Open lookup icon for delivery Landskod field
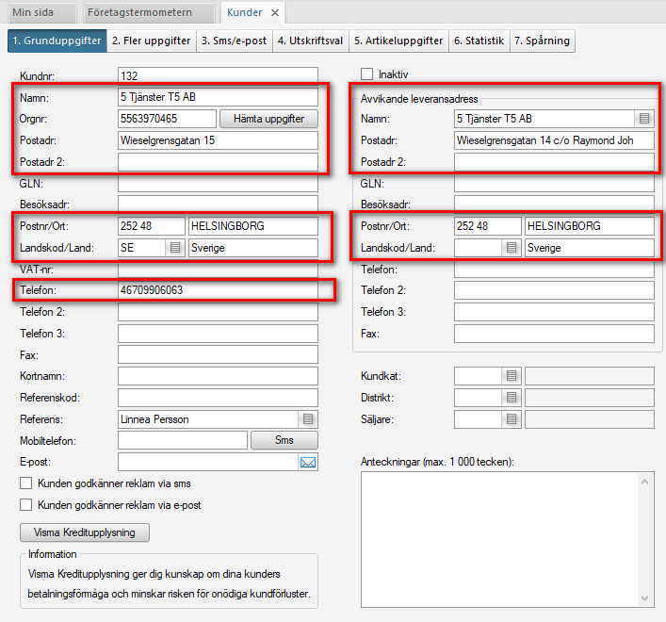Image resolution: width=666 pixels, height=622 pixels. (511, 248)
